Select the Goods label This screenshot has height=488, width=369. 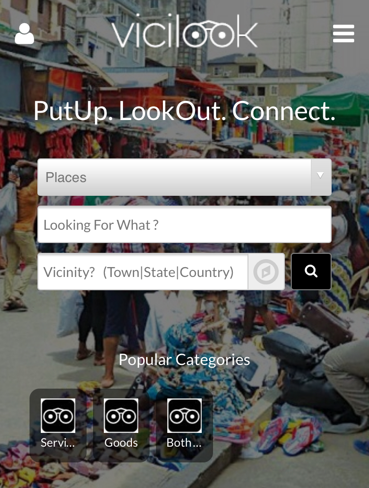121,443
